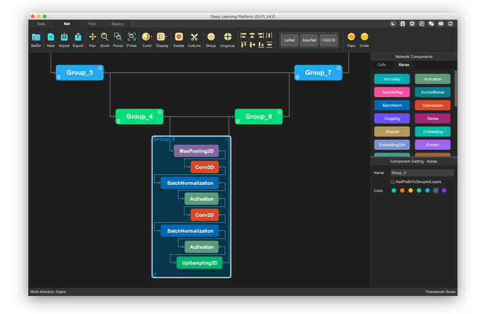This screenshot has height=314, width=486.
Task: Switch to the Train tab
Action: tap(92, 24)
